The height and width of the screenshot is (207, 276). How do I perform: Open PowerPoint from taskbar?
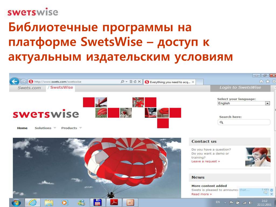[x=130, y=203]
